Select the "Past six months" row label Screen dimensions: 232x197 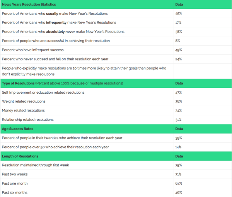pyautogui.click(x=15, y=192)
